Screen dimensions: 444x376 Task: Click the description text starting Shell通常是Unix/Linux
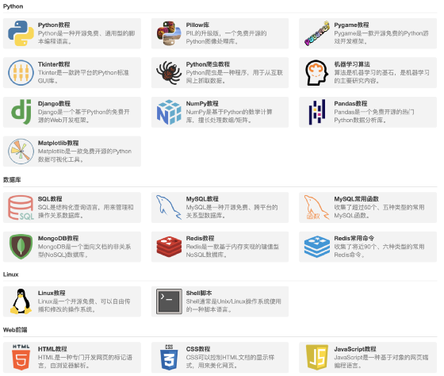[234, 305]
